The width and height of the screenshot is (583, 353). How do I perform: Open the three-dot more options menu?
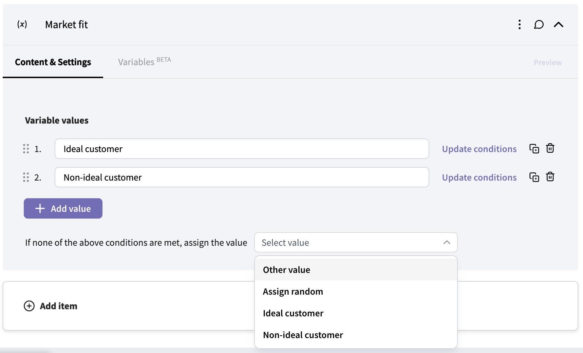[x=519, y=24]
